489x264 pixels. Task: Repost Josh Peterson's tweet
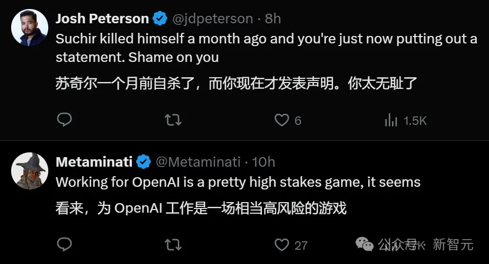pyautogui.click(x=172, y=120)
